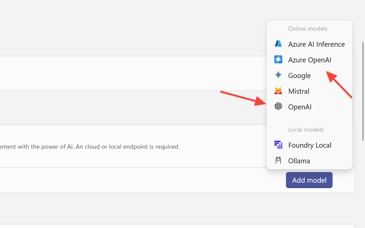
Task: Click the 'Online models' section heading
Action: (308, 29)
